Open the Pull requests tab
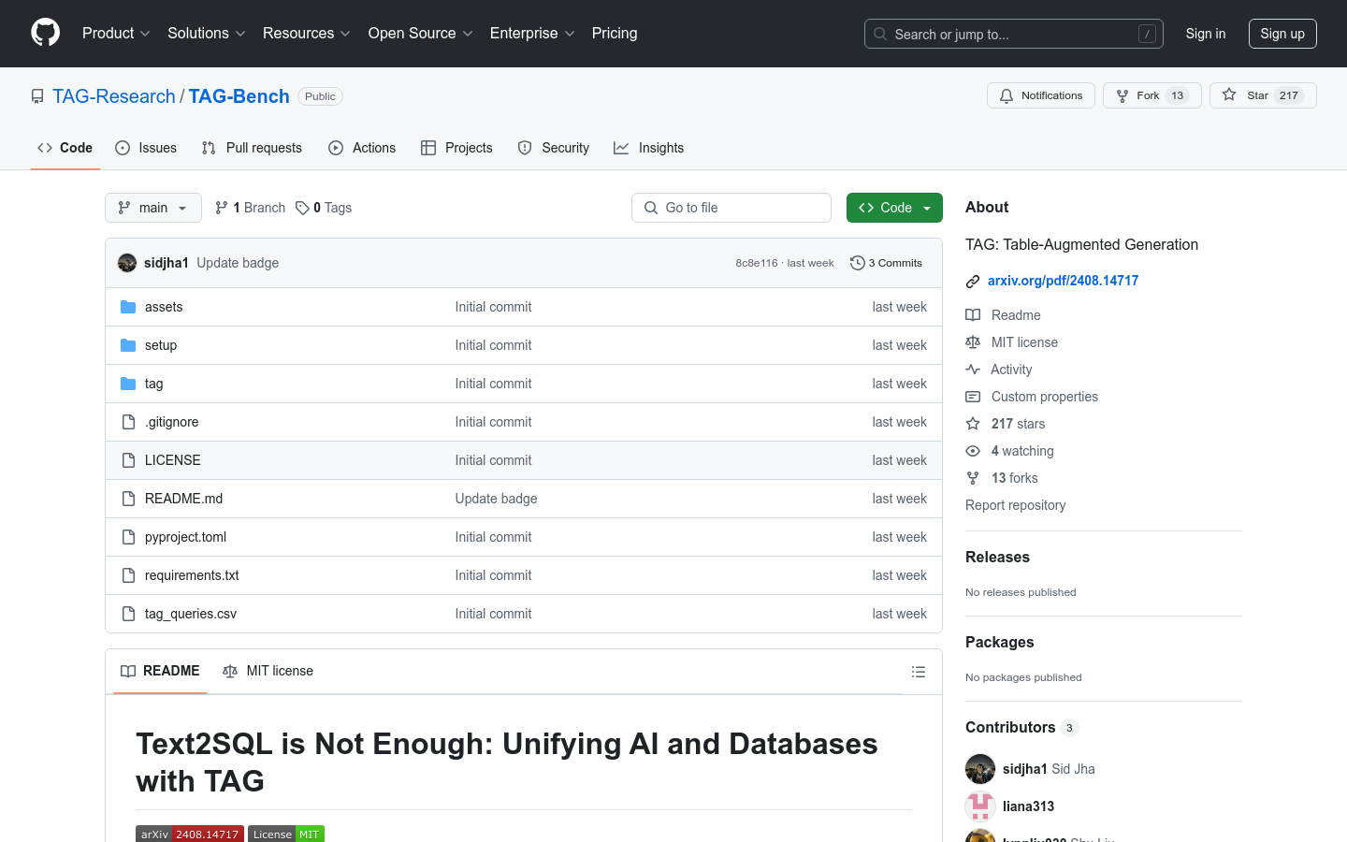 point(252,148)
